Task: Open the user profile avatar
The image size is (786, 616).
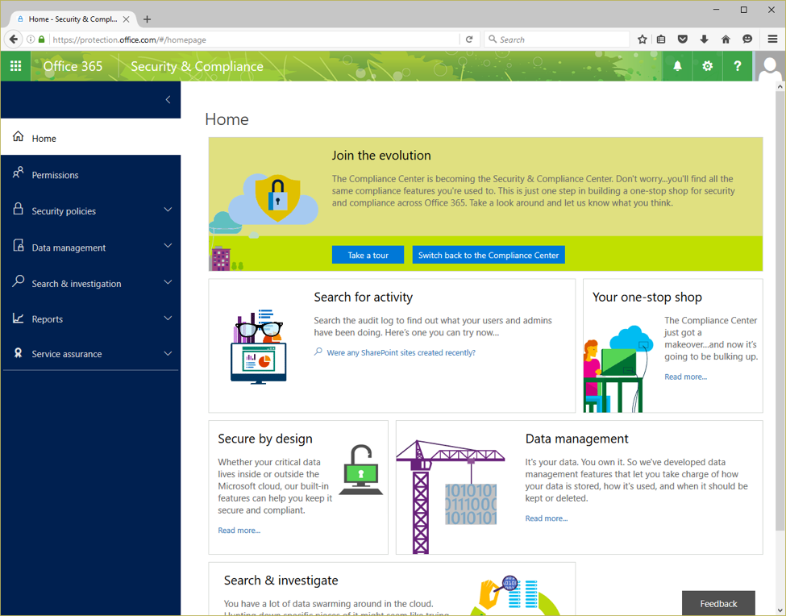Action: pyautogui.click(x=769, y=68)
